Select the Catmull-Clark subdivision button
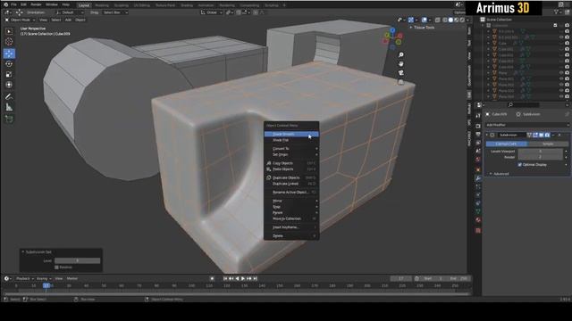The image size is (572, 321). coord(507,144)
